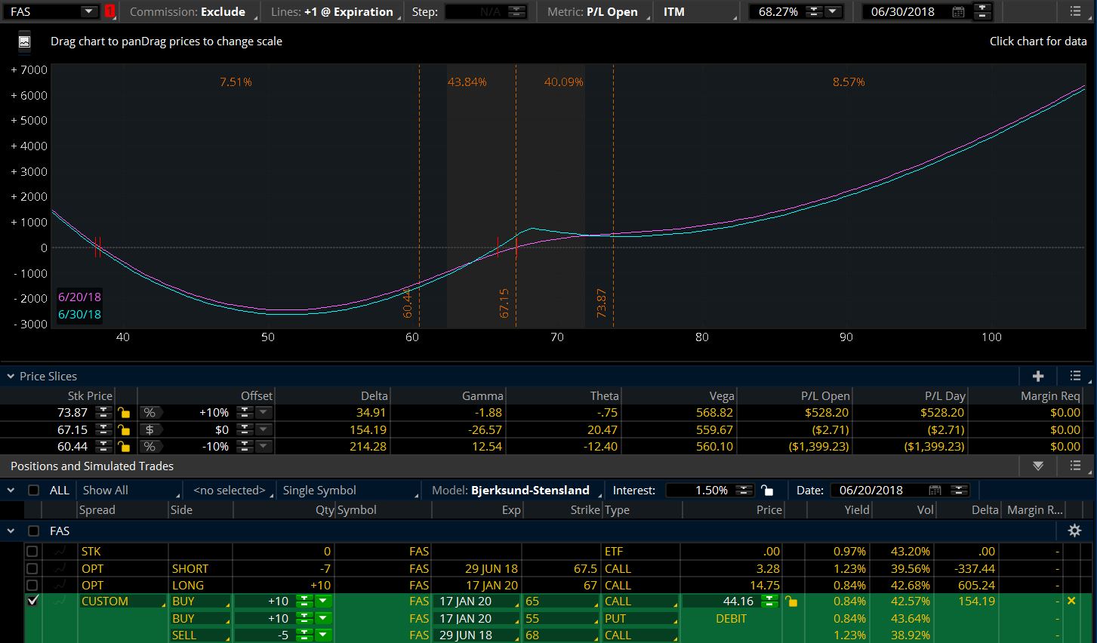Click the lock icon next to Interest field

pyautogui.click(x=767, y=491)
